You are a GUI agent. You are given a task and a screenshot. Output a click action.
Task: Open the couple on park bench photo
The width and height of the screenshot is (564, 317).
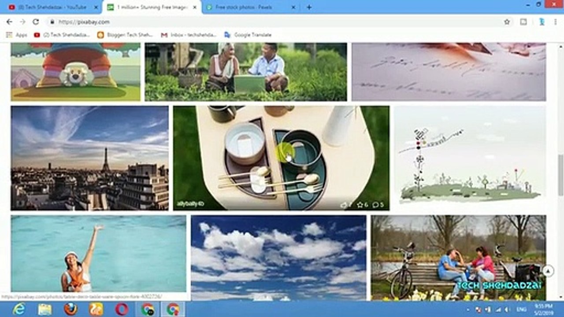(x=458, y=258)
